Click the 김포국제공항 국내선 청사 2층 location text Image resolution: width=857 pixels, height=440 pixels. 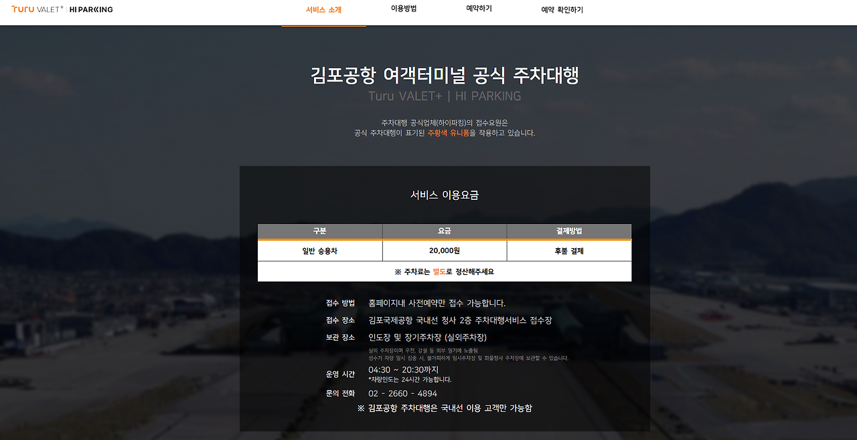460,320
